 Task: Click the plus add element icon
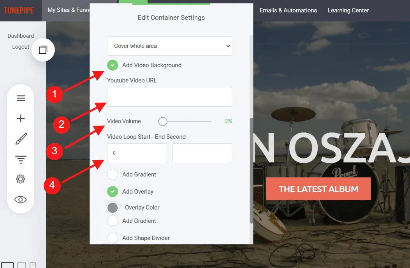(x=21, y=118)
